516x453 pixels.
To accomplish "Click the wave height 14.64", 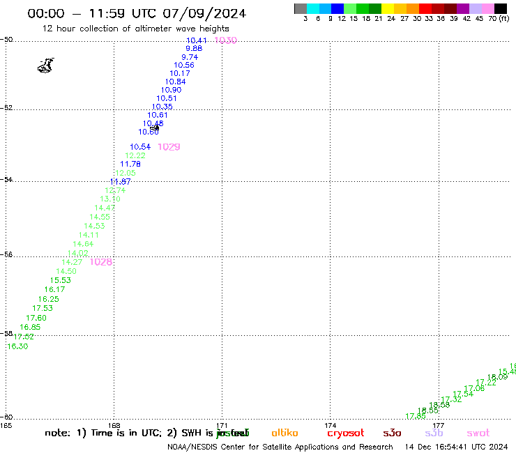I will tap(83, 244).
